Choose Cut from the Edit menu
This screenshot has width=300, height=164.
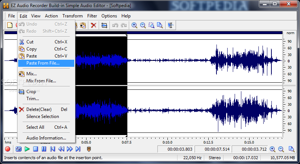[x=46, y=42]
